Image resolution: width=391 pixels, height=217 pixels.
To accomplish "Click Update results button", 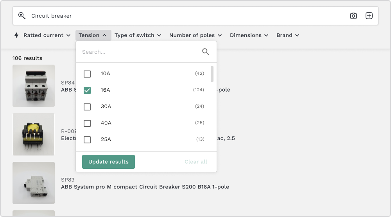I will click(108, 162).
